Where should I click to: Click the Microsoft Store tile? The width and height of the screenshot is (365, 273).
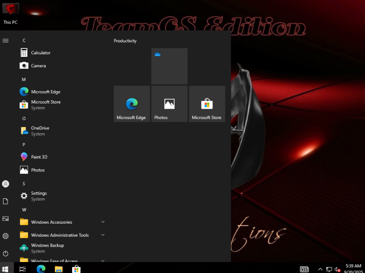207,104
